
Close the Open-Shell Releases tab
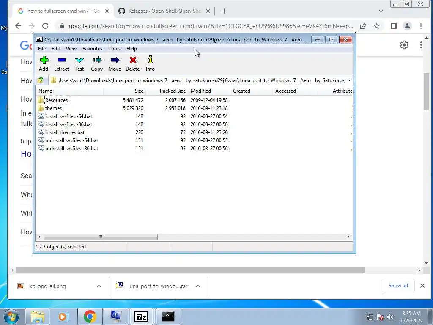pyautogui.click(x=208, y=11)
